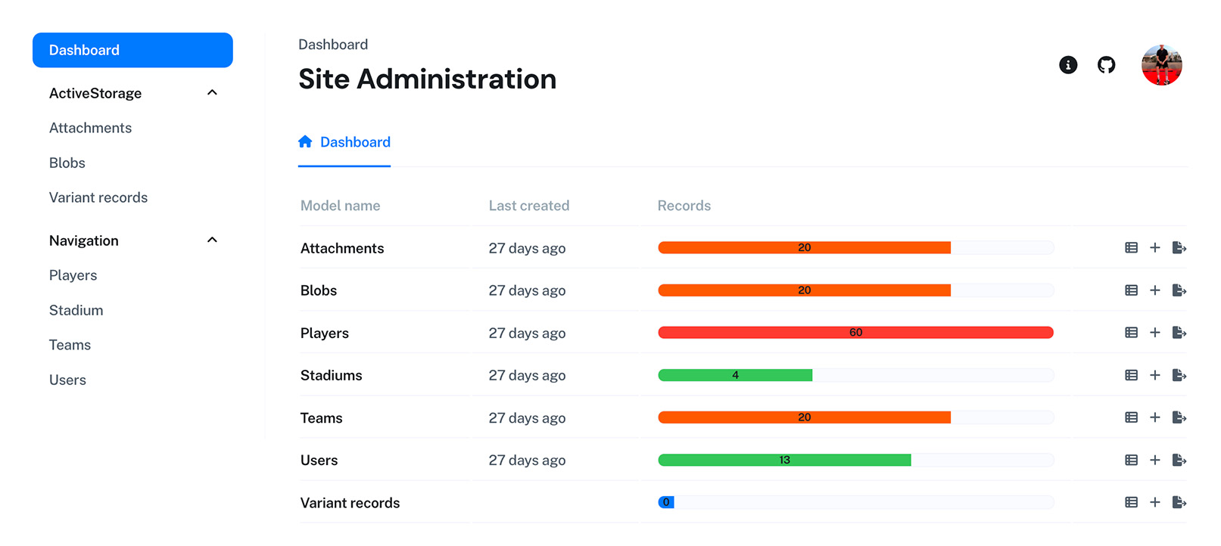The height and width of the screenshot is (546, 1221).
Task: Select the Dashboard tab
Action: 354,142
